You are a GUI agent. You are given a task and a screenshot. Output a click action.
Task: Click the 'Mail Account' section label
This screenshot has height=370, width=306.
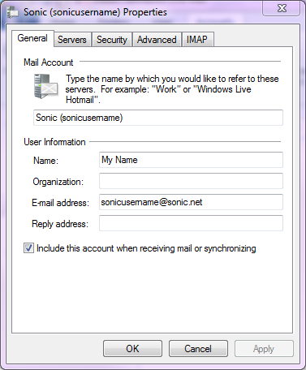[49, 62]
